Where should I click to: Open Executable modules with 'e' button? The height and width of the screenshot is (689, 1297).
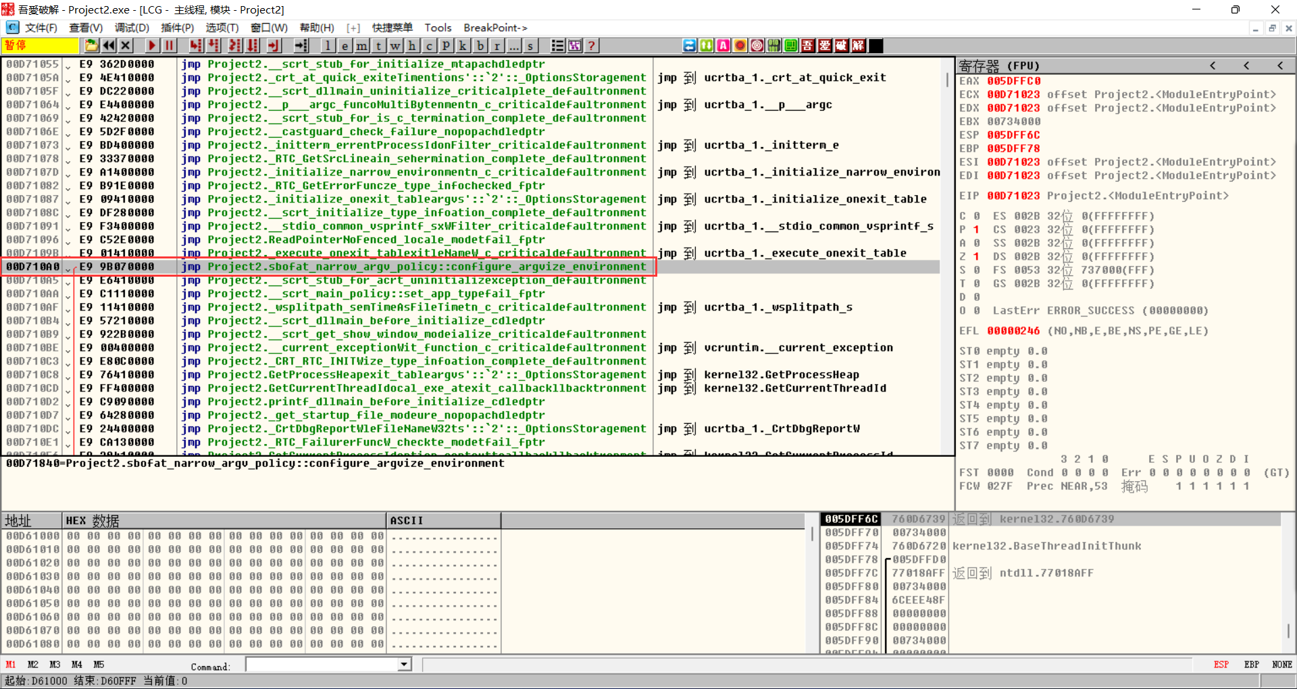(345, 45)
